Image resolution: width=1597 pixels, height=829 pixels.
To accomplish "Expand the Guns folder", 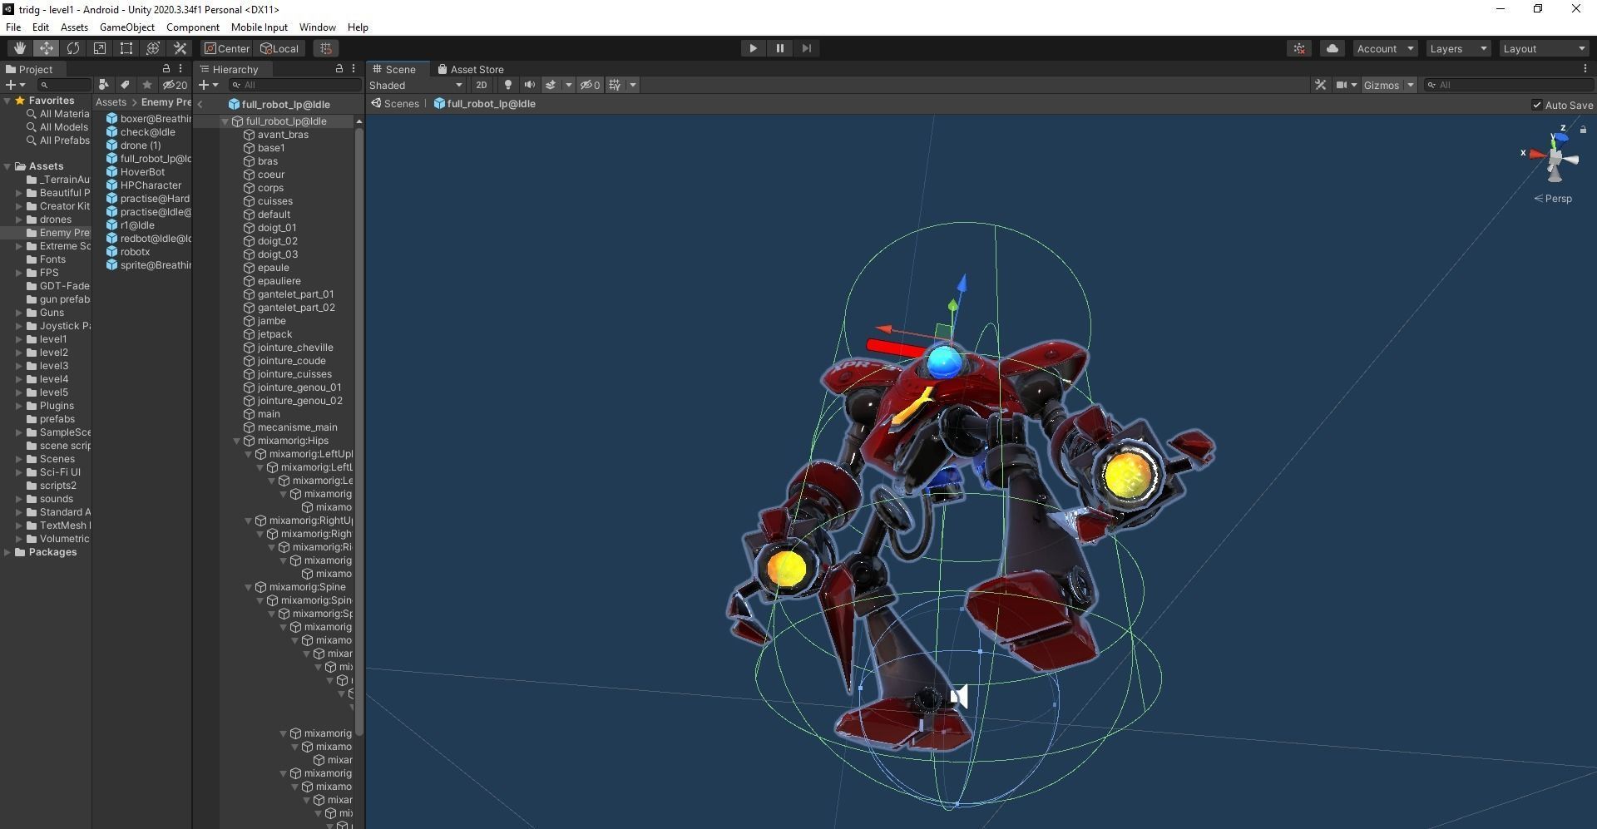I will pos(19,313).
